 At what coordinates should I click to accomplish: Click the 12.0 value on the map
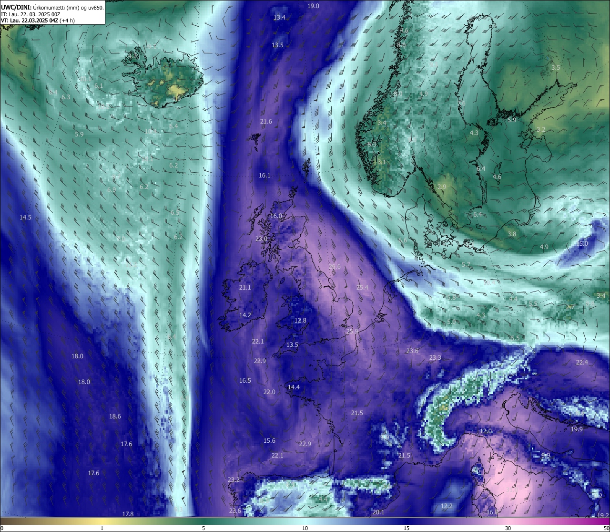tap(486, 431)
